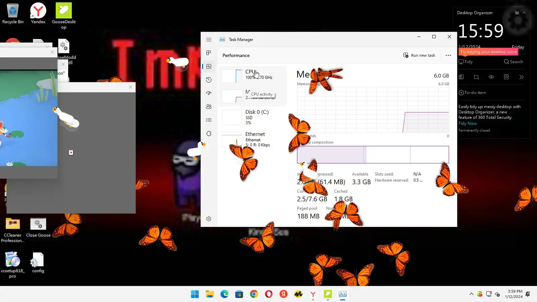Viewport: 537px width, 302px height.
Task: Click the 'Cached' 1.8 GB value
Action: [343, 199]
